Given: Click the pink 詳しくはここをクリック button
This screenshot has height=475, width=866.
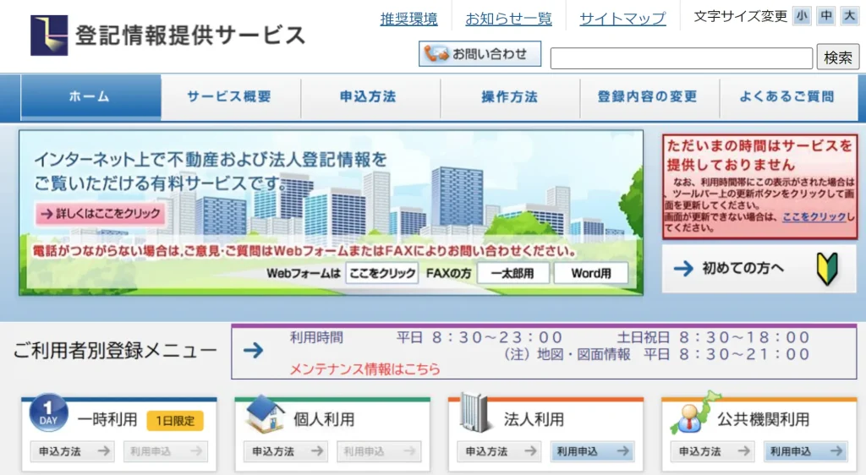Looking at the screenshot, I should click(101, 214).
